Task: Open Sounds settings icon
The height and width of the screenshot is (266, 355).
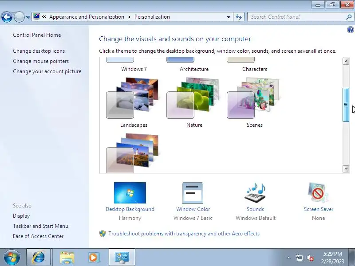Action: [256, 193]
